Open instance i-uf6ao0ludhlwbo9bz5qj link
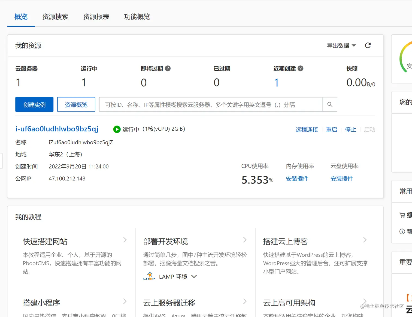412x317 pixels. [x=57, y=129]
